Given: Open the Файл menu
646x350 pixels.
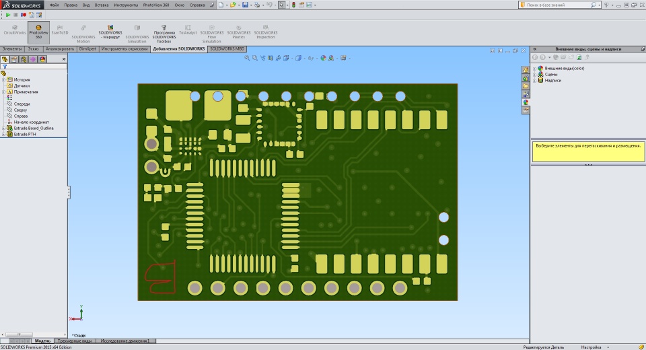Looking at the screenshot, I should 54,5.
